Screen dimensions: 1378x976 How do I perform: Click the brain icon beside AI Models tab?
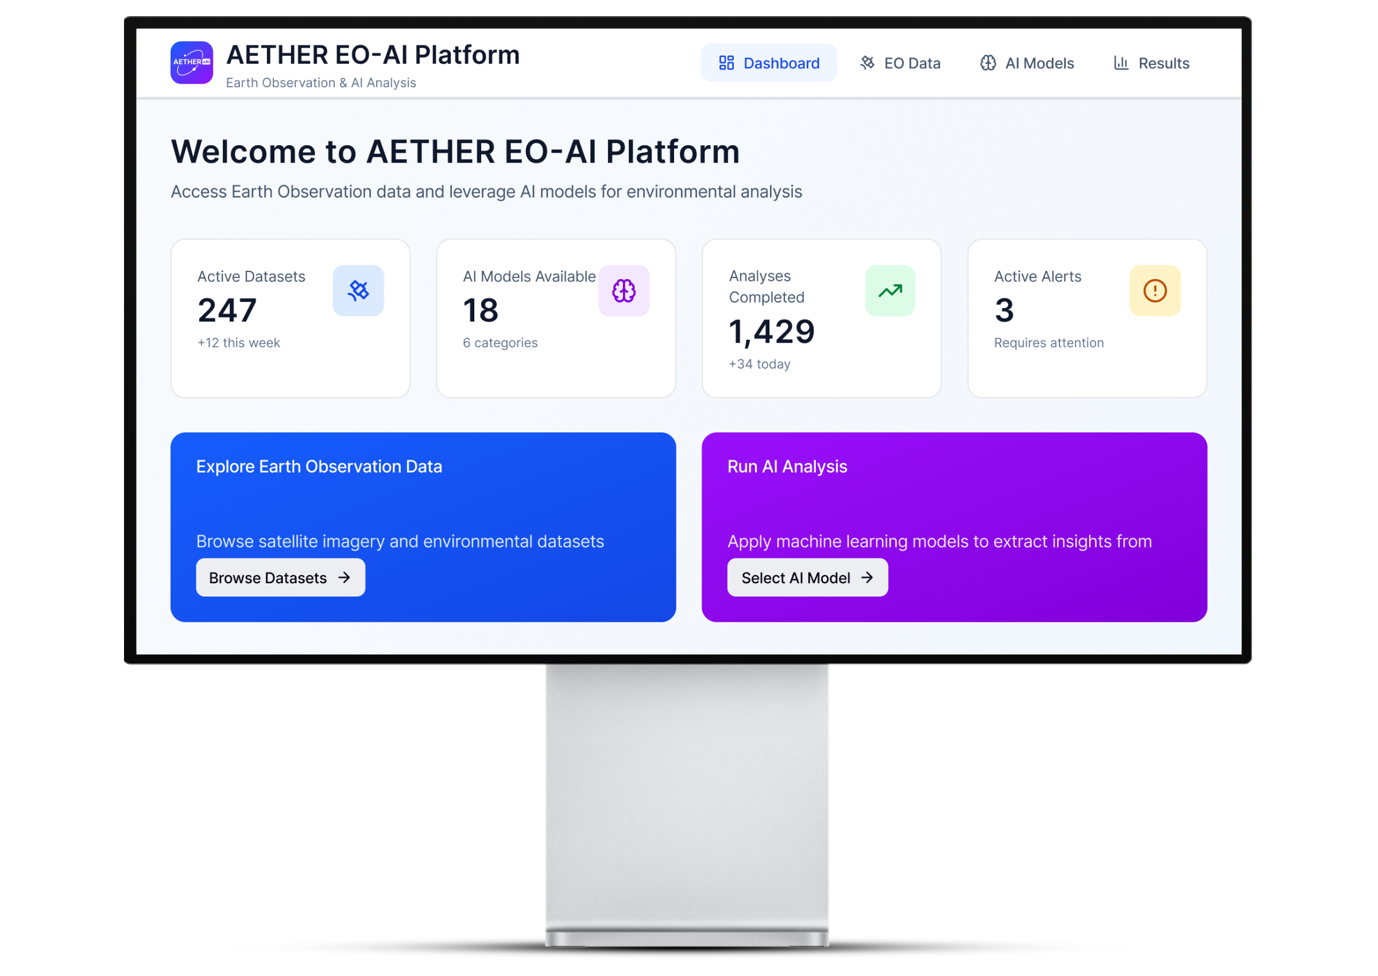point(988,63)
